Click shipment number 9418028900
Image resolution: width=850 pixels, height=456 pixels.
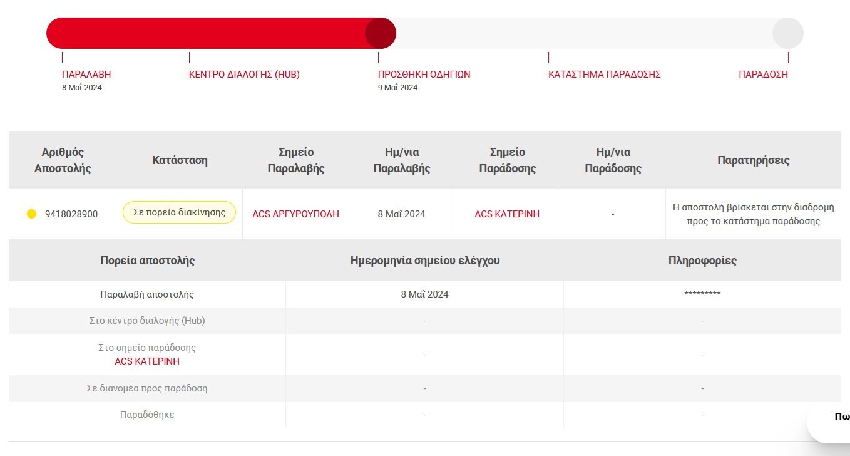(71, 214)
